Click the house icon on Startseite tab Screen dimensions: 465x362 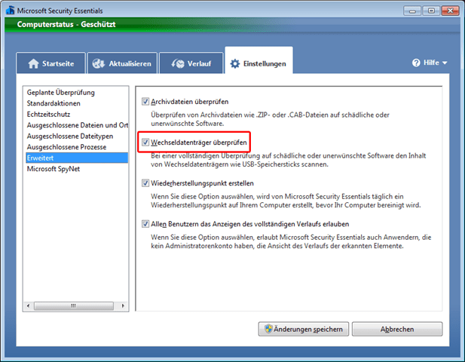(x=33, y=63)
